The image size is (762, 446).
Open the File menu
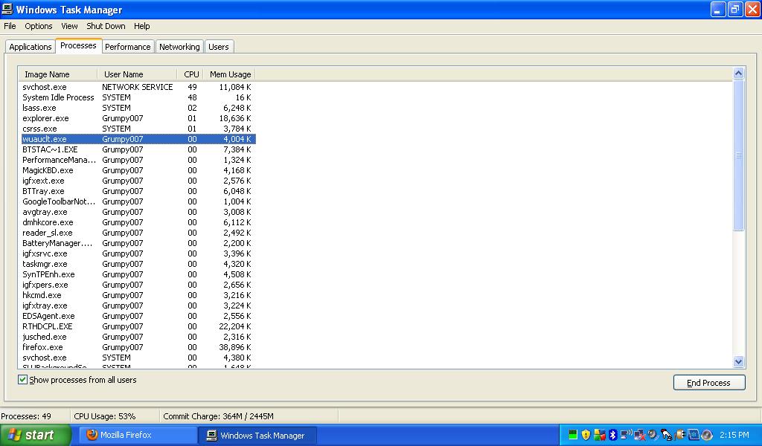pos(10,26)
